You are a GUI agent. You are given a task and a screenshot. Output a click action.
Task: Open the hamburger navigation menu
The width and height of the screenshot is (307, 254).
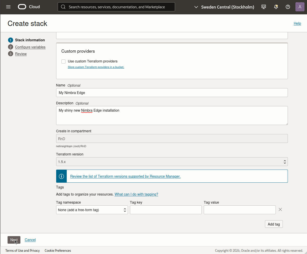coord(8,7)
